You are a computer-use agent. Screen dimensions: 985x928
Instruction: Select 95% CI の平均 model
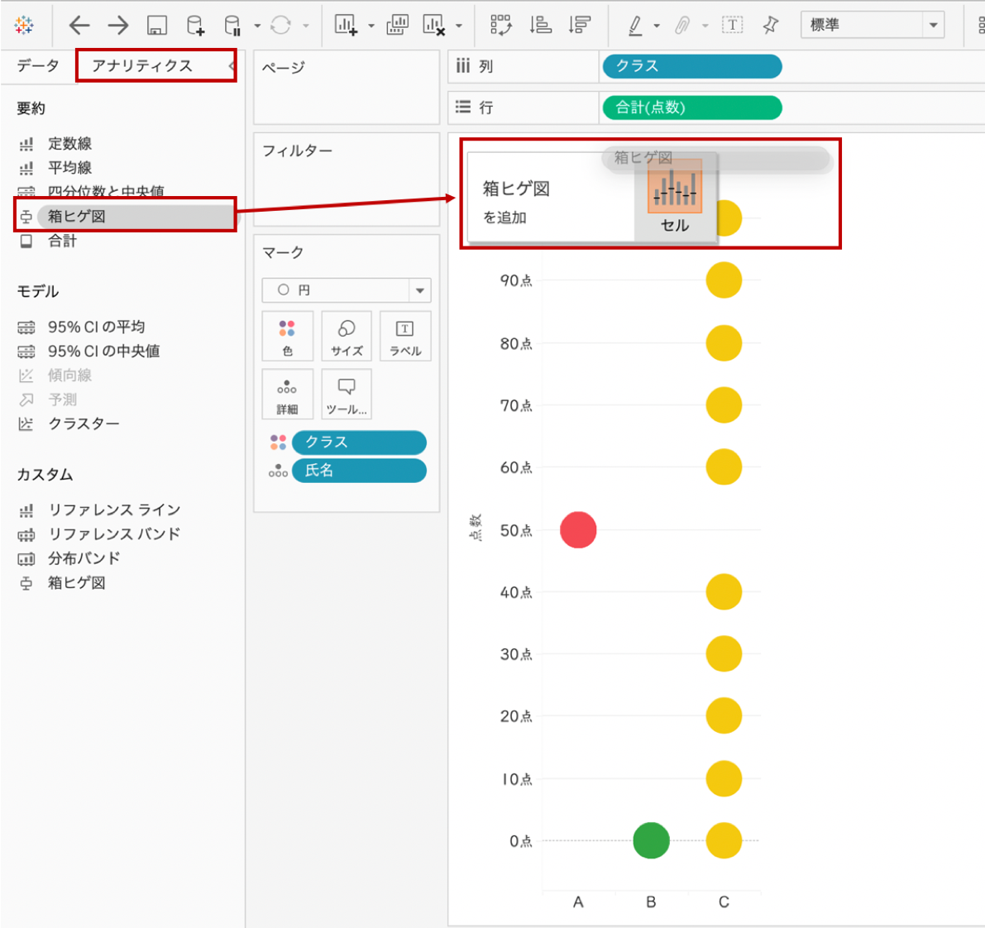tap(96, 327)
